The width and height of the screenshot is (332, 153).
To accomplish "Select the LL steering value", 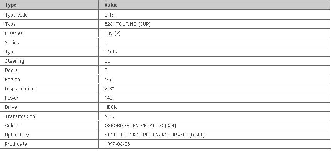I will coord(107,61).
